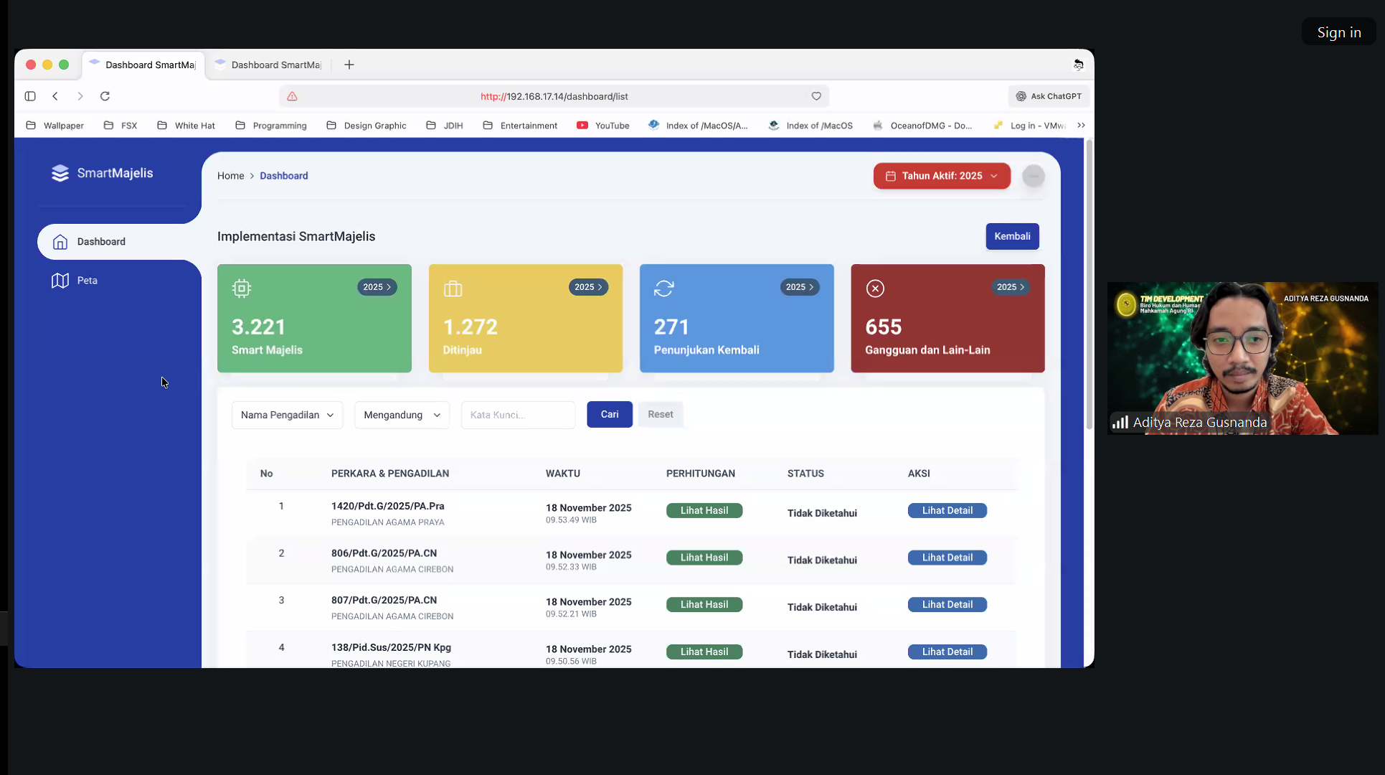Image resolution: width=1385 pixels, height=775 pixels.
Task: Click the not-secure warning icon in address bar
Action: pos(292,96)
